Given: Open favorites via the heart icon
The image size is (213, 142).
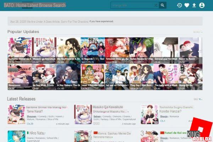Looking at the screenshot, I should click(187, 5).
